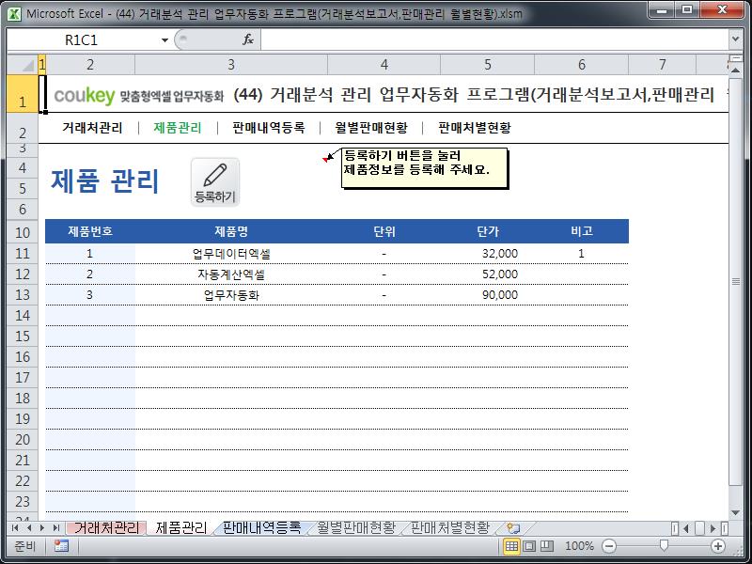
Task: Open the 판매내역등록 sheet tab
Action: click(x=262, y=528)
